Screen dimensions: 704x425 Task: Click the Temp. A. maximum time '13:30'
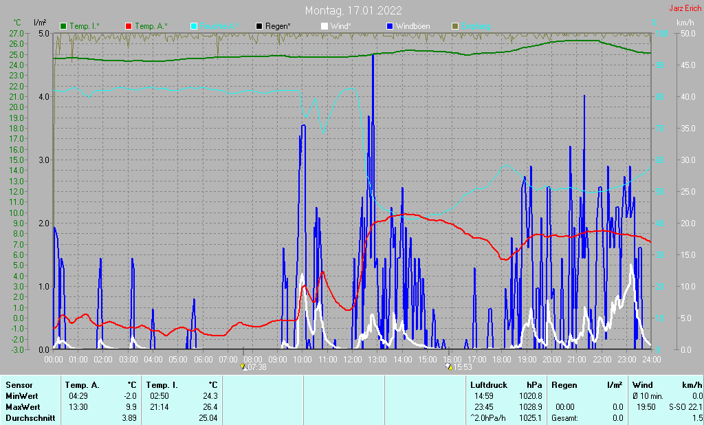(x=78, y=407)
